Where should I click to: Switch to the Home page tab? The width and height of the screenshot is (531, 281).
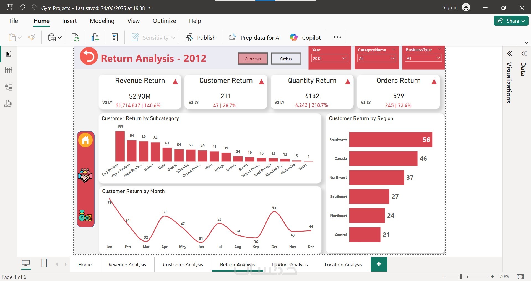point(85,264)
